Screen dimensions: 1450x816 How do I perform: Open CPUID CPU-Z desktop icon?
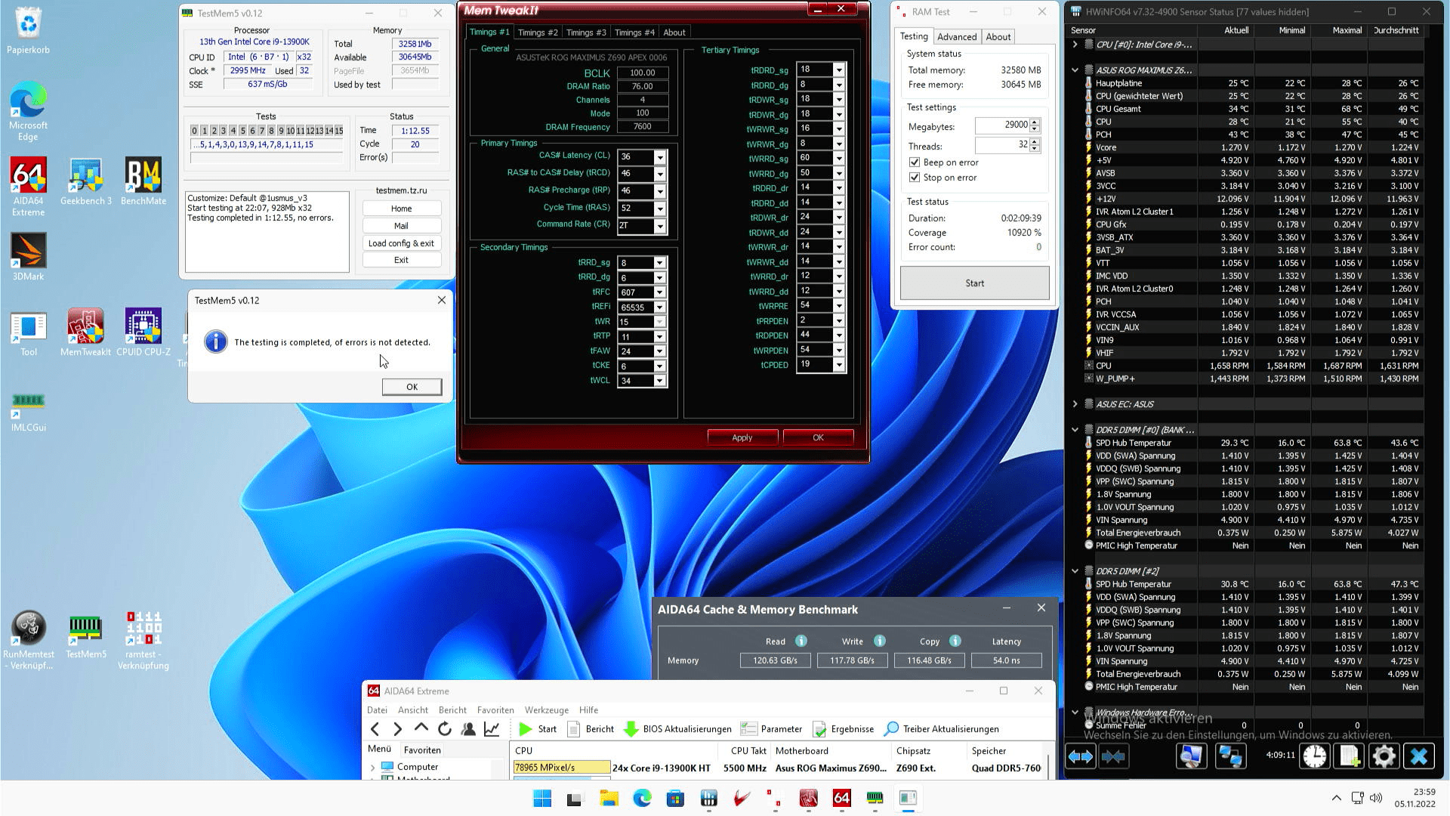click(143, 332)
